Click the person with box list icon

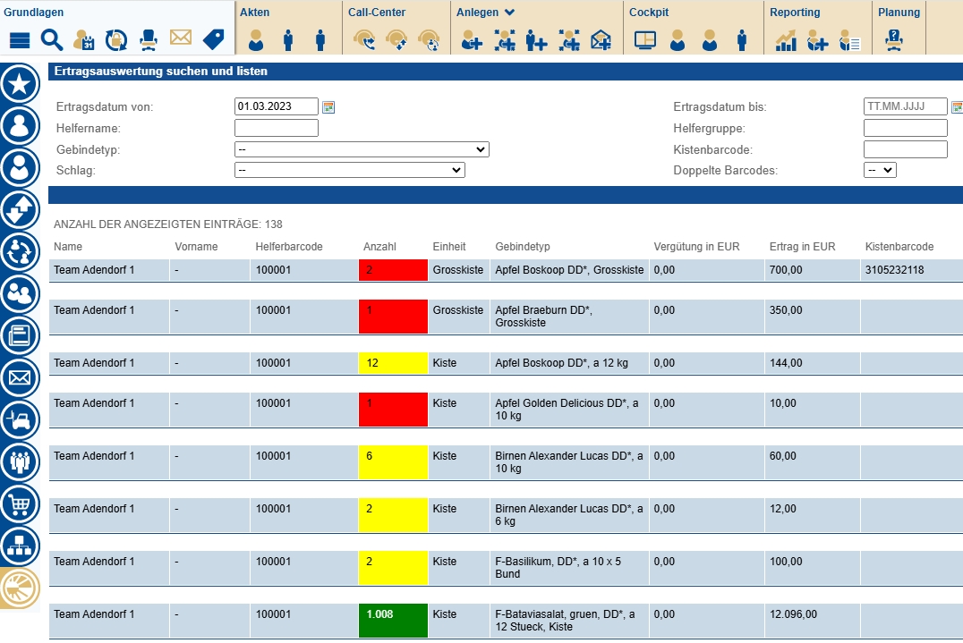849,40
